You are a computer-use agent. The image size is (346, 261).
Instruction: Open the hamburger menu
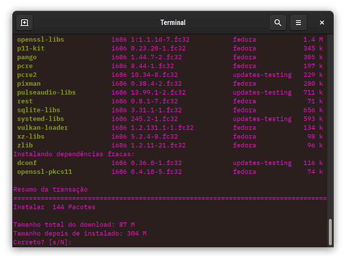(x=298, y=23)
